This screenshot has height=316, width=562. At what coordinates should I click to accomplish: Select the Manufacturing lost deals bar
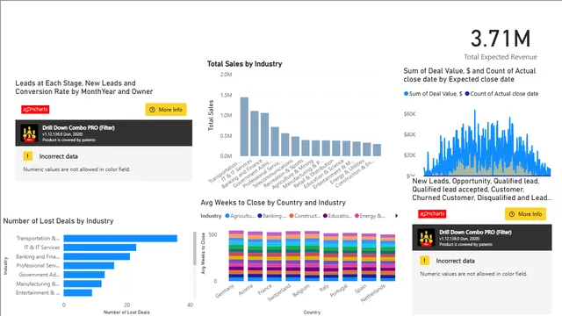[x=83, y=284]
